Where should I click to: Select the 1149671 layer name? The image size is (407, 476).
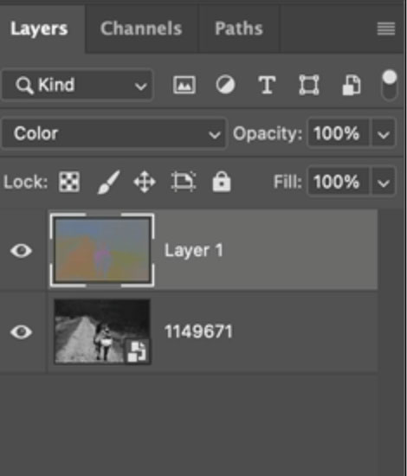(x=198, y=331)
